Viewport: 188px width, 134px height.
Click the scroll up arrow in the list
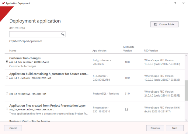185,55
